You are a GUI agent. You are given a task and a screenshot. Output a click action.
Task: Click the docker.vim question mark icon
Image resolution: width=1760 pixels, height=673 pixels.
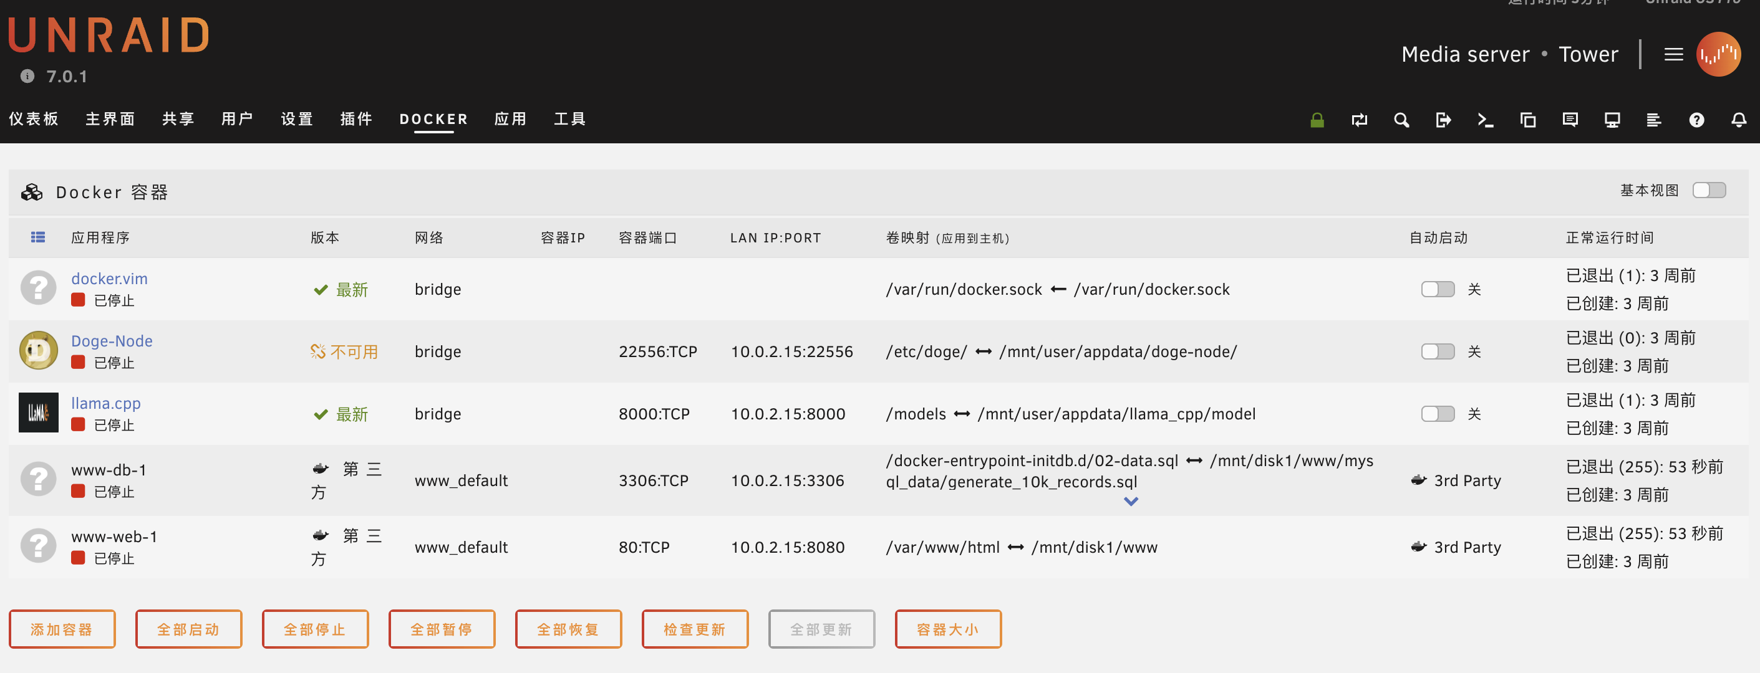38,288
